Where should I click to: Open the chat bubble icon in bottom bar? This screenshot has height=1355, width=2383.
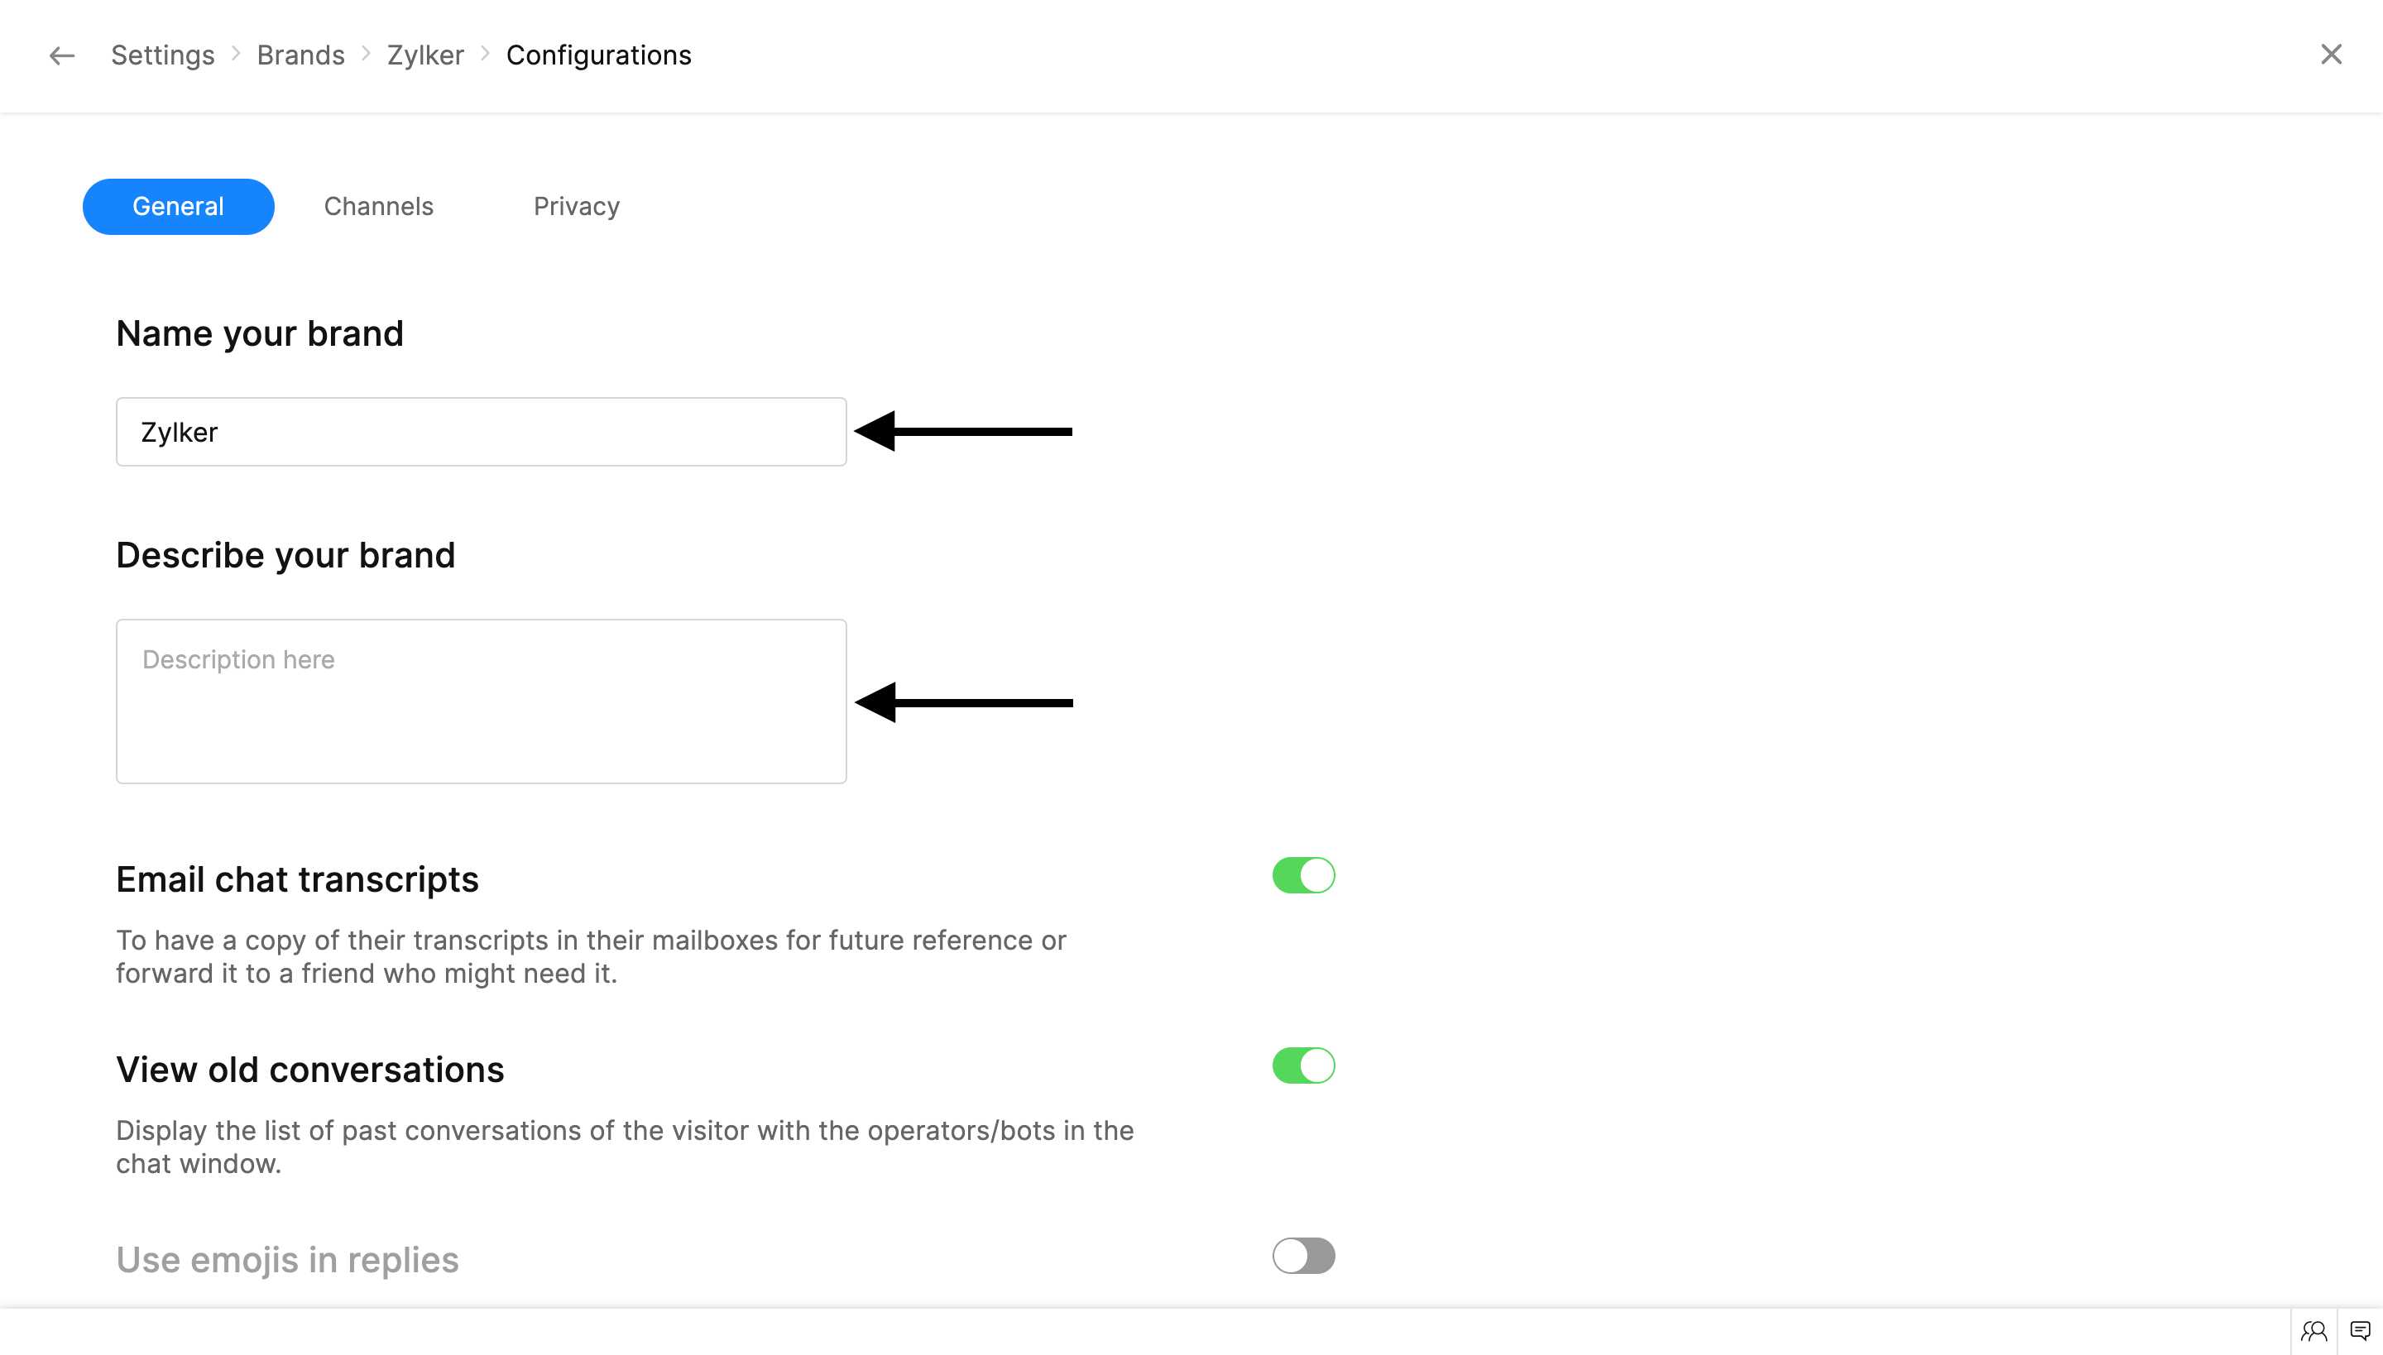coord(2360,1332)
